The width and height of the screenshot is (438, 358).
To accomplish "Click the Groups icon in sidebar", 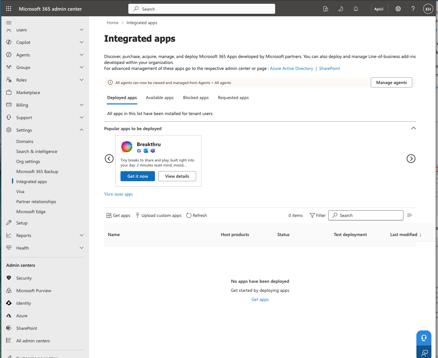I will [9, 67].
